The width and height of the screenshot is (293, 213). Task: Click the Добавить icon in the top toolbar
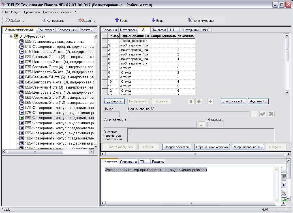click(x=7, y=20)
